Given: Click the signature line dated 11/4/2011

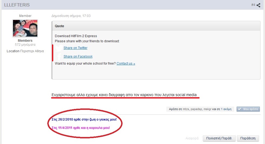Looking at the screenshot, I should (81, 128).
